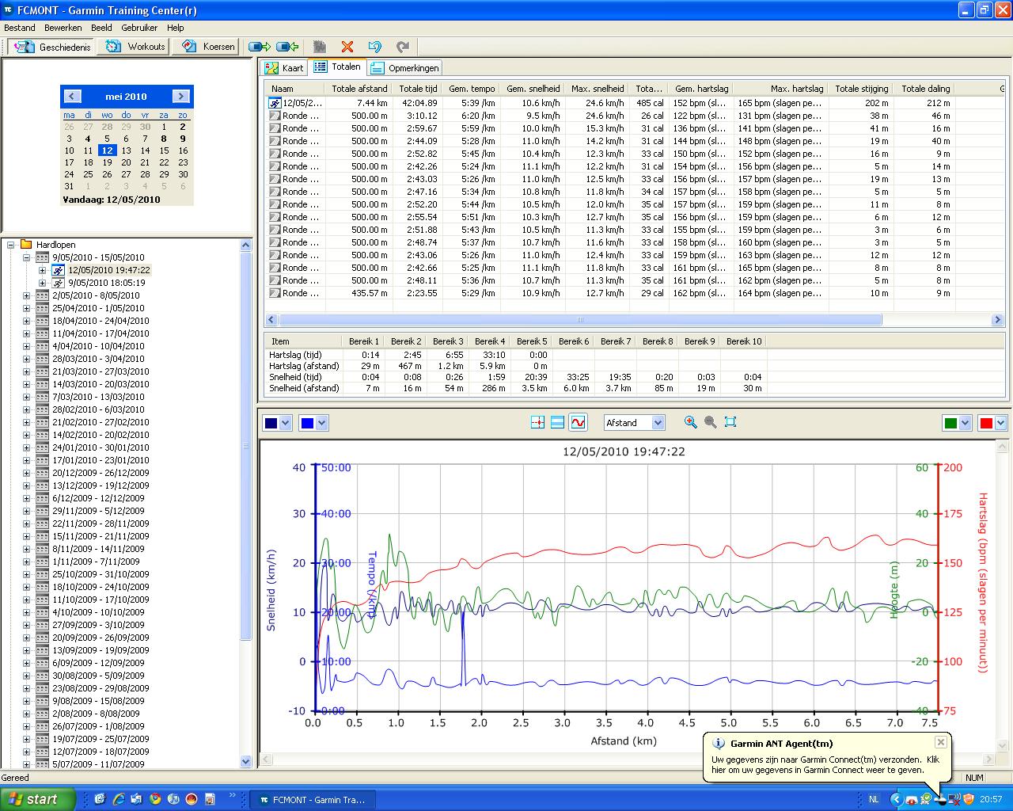Screen dimensions: 1013x811
Task: Click the system menu icon in the title bar
Action: pos(9,10)
